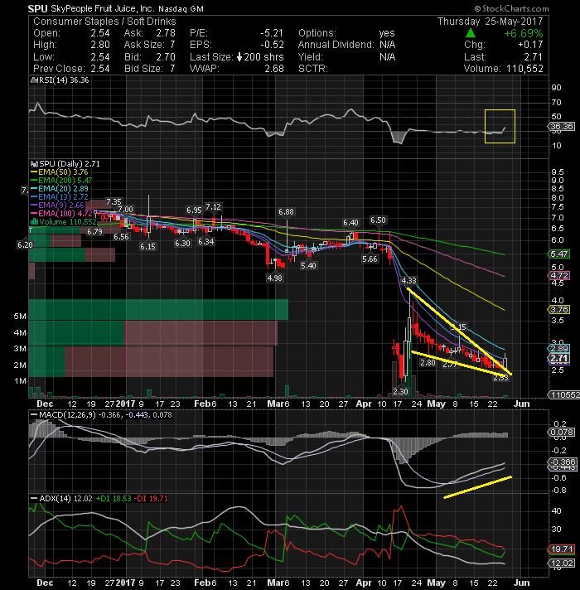Click the P/E -5.21 value

[x=272, y=33]
